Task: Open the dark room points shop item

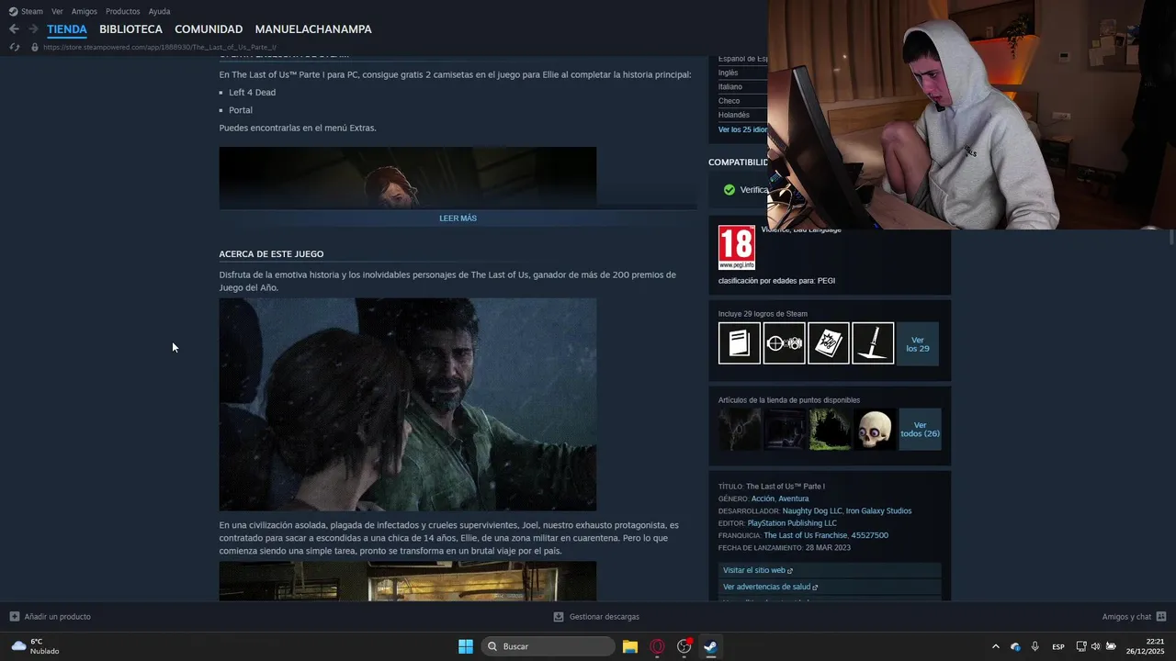Action: point(784,429)
